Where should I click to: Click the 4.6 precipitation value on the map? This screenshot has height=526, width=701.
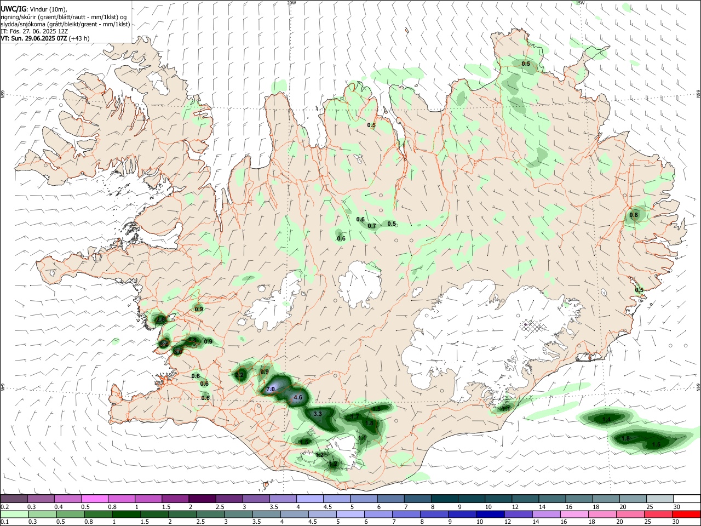298,397
